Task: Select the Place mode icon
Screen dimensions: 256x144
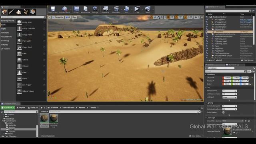Action: tap(4, 12)
